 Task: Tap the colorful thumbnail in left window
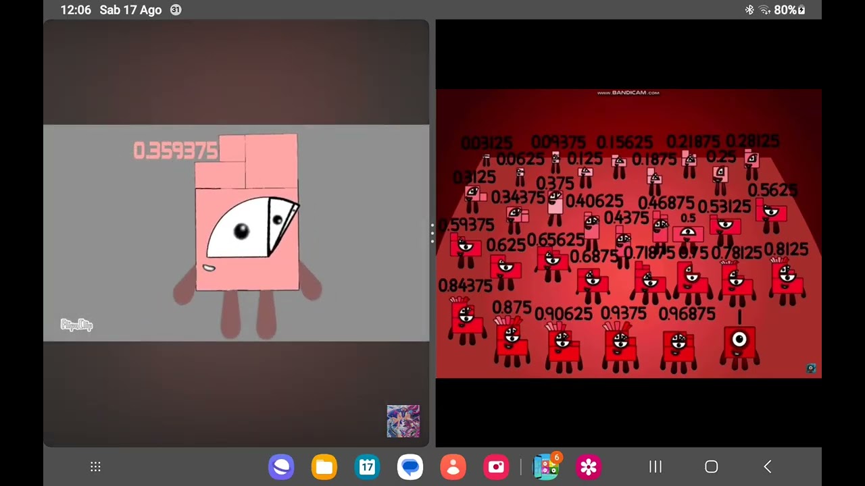[x=403, y=421]
